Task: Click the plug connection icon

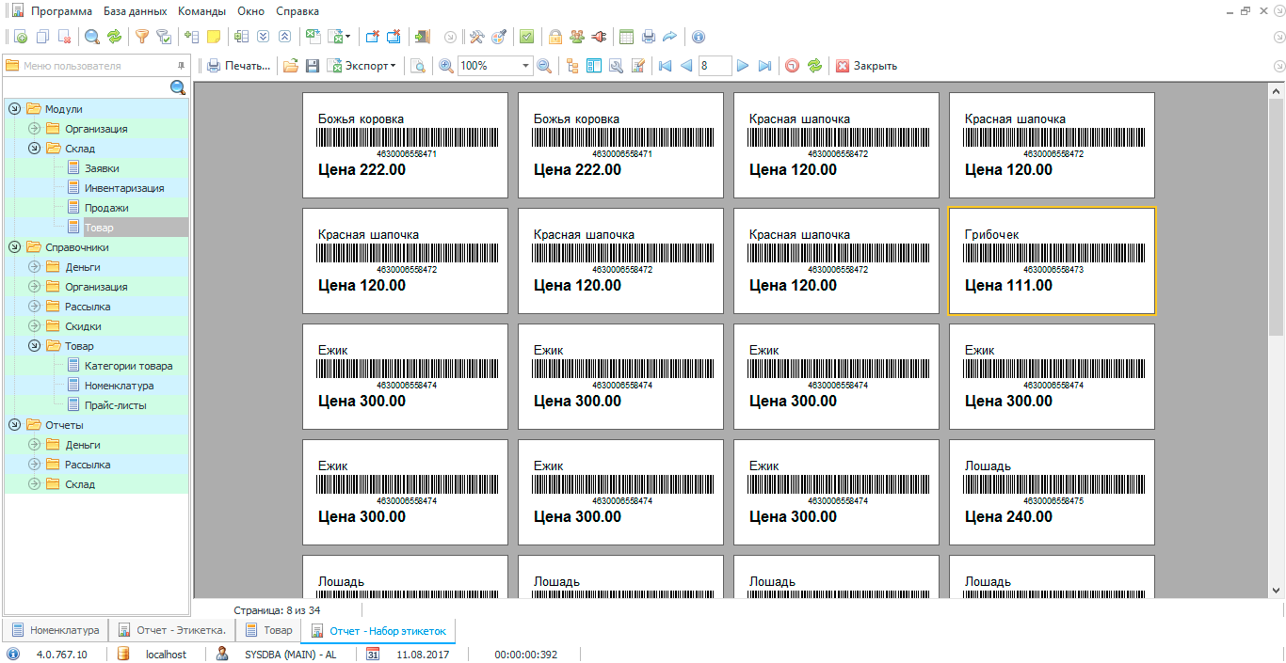Action: click(599, 37)
